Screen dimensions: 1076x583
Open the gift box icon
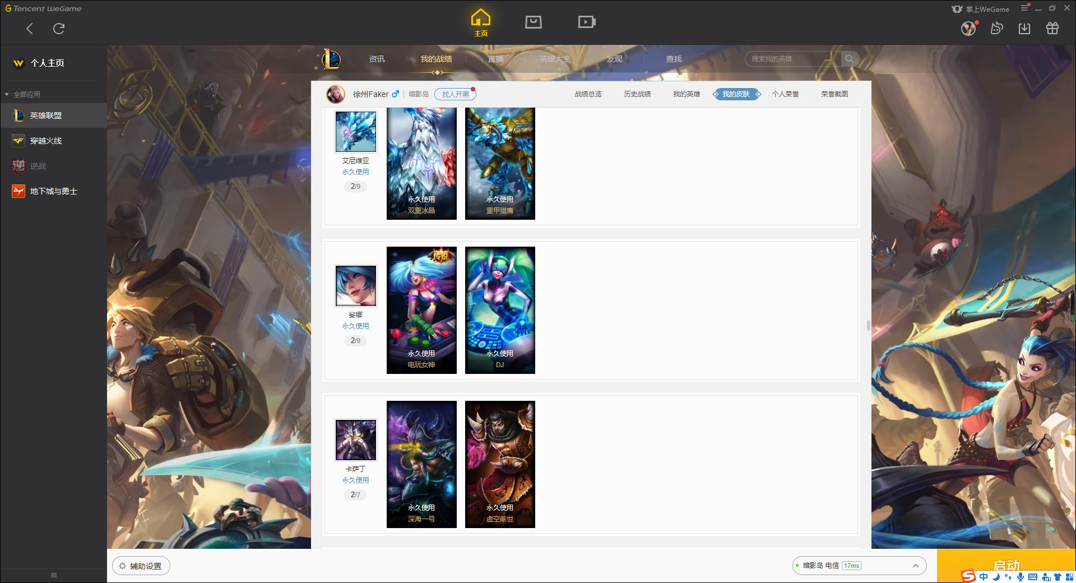(1052, 28)
